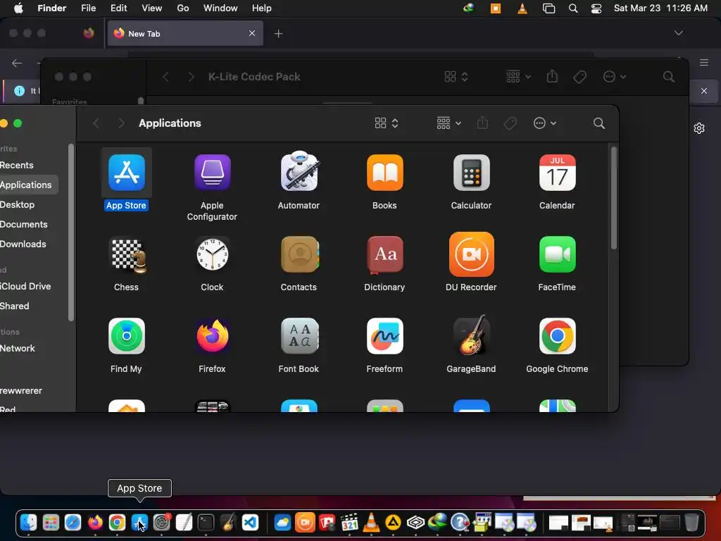Open the View menu

pos(152,8)
